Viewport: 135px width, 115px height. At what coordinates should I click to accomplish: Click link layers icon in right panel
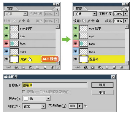pos(78,67)
